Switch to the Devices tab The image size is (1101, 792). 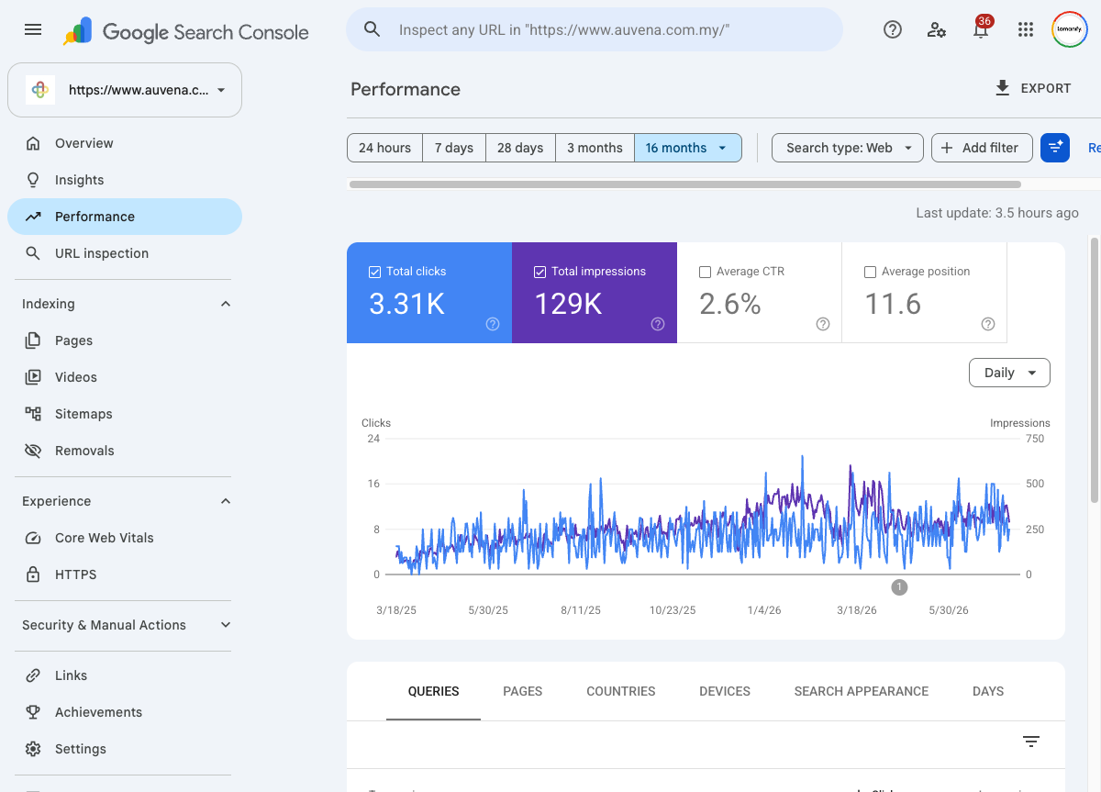click(x=725, y=691)
